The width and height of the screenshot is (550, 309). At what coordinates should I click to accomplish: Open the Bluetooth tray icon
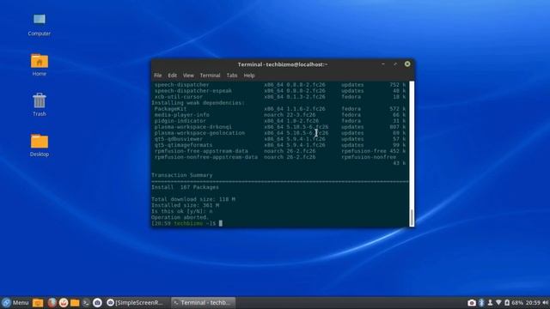[x=481, y=303]
